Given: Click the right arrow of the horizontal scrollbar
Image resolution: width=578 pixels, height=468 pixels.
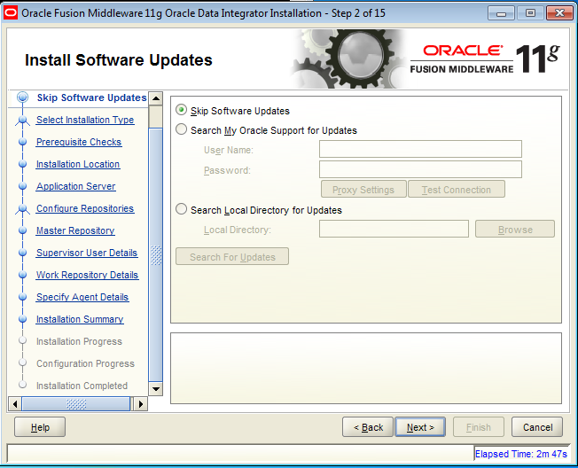Looking at the screenshot, I should [x=140, y=404].
